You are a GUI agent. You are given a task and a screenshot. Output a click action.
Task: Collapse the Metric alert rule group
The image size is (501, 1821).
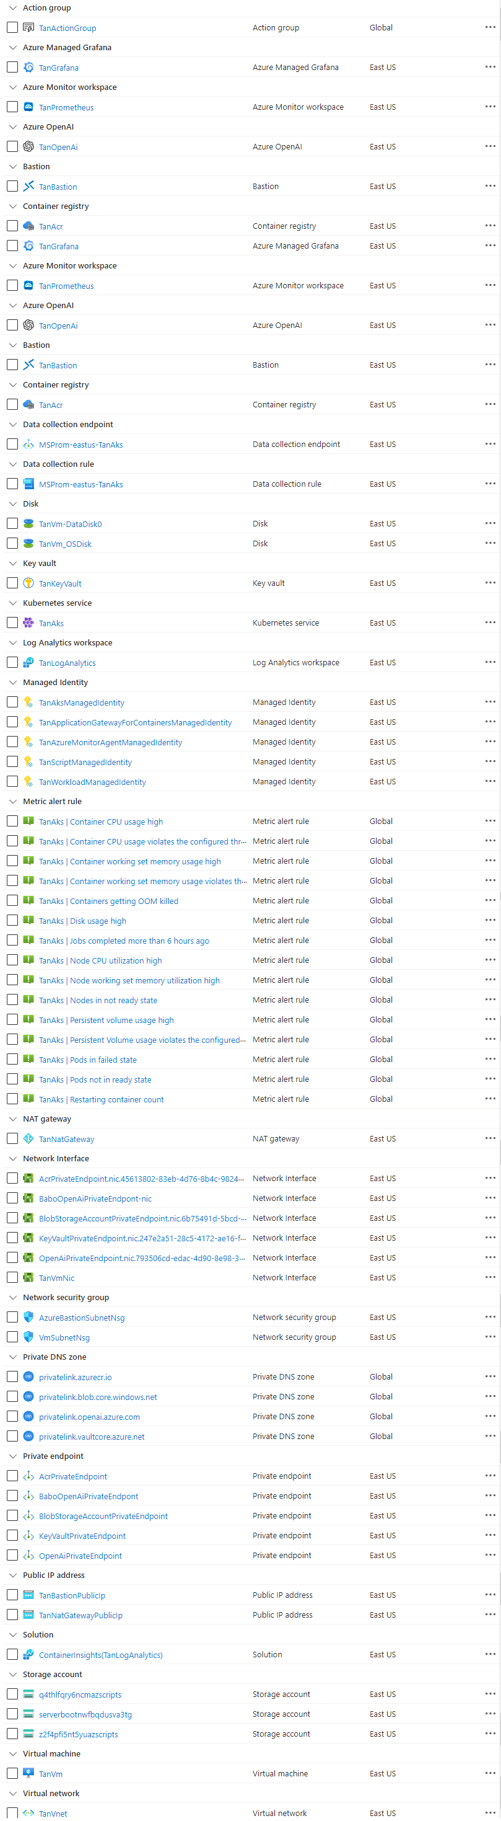[x=13, y=802]
